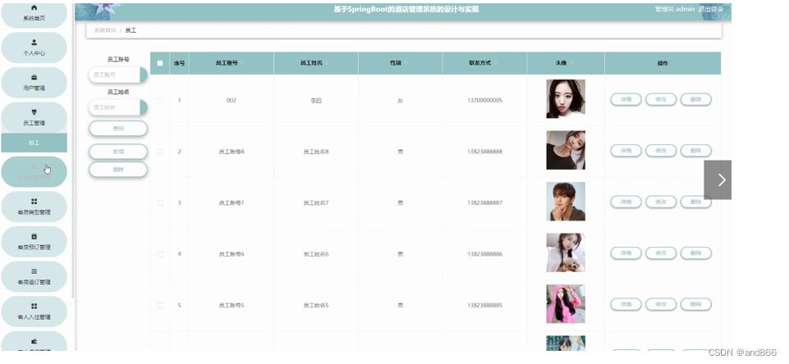This screenshot has width=789, height=364.
Task: Open avatar thumbnail for 员工姓名8
Action: (x=566, y=150)
